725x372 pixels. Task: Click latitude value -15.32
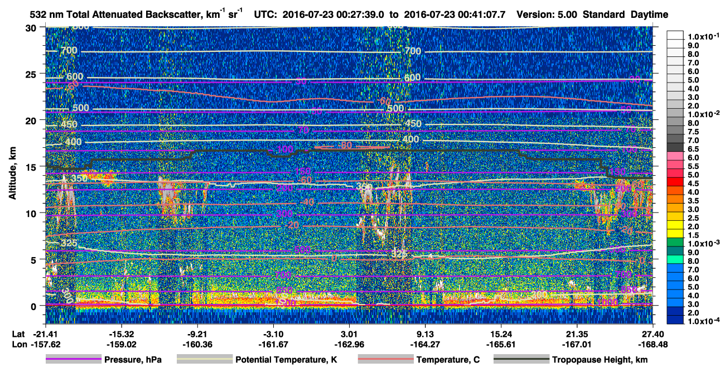[121, 334]
